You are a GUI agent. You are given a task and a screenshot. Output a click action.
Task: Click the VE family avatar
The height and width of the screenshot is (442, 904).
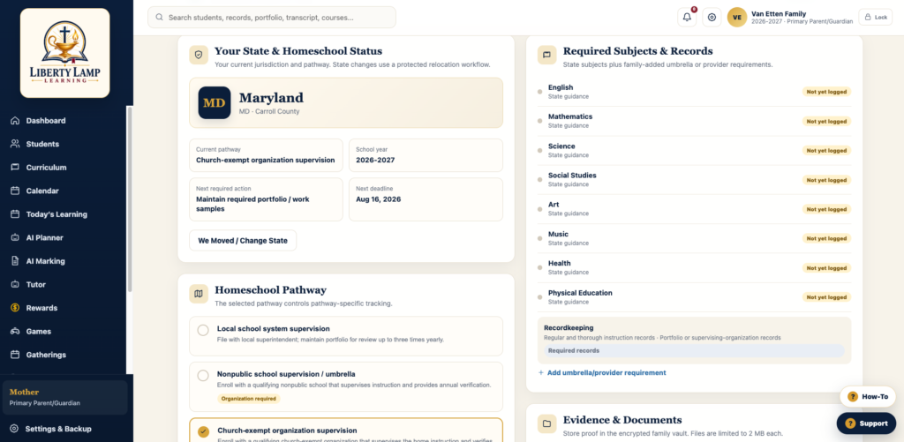(x=737, y=18)
